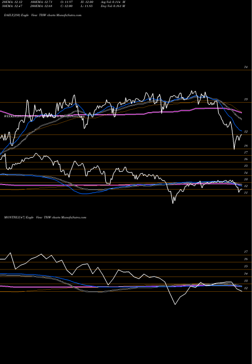Click the 14 axis label on the weekly chart

(x=246, y=173)
